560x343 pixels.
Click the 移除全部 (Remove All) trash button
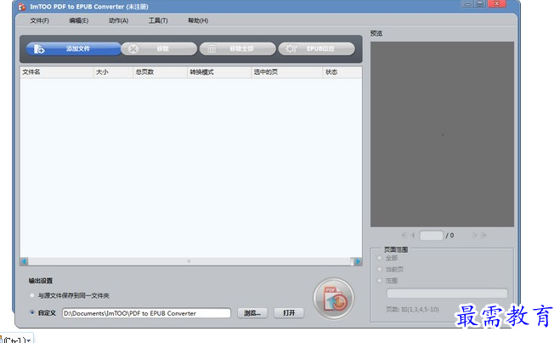click(x=237, y=49)
